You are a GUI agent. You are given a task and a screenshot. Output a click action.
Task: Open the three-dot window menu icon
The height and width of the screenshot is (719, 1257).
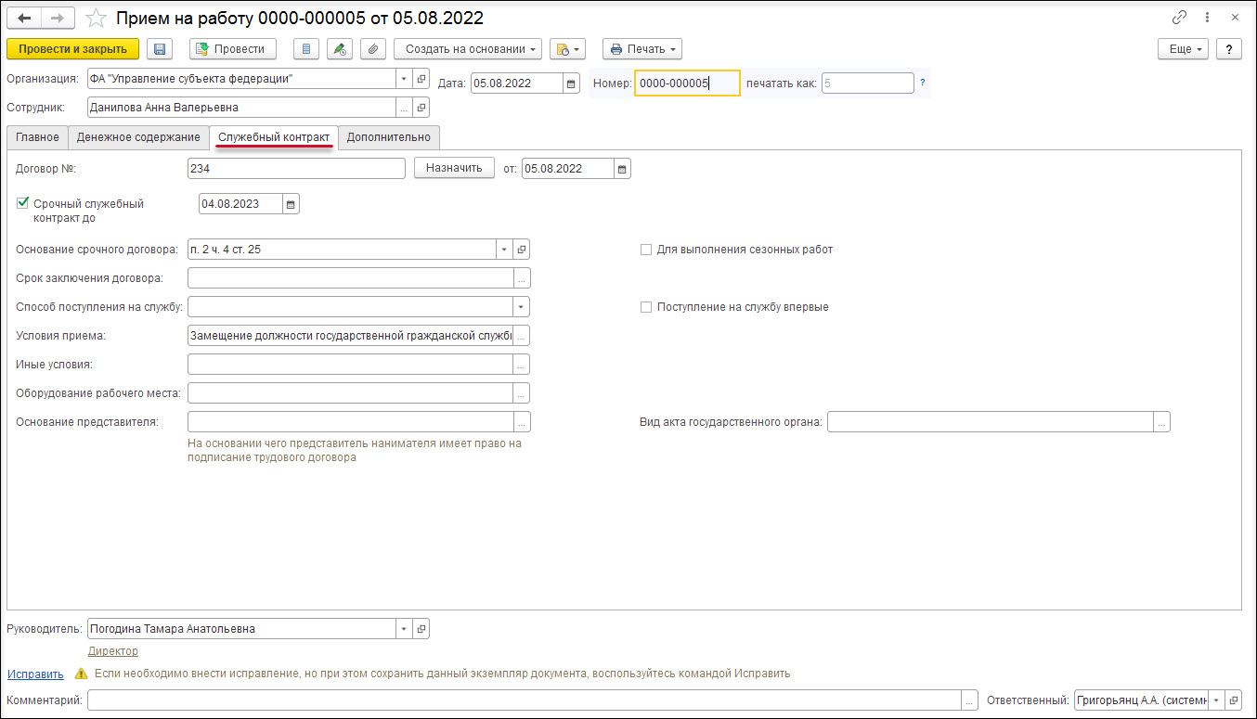(x=1207, y=18)
